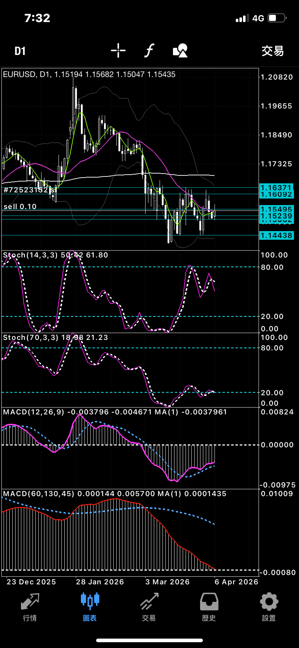
Task: Select the sell 0.10 order label
Action: tap(20, 206)
